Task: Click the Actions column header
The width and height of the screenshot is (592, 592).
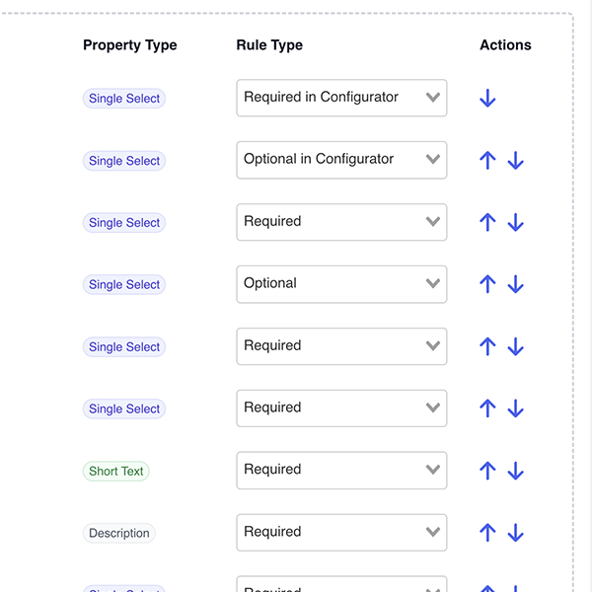Action: coord(505,45)
